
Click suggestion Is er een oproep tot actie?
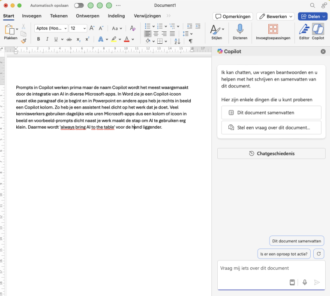click(x=283, y=254)
